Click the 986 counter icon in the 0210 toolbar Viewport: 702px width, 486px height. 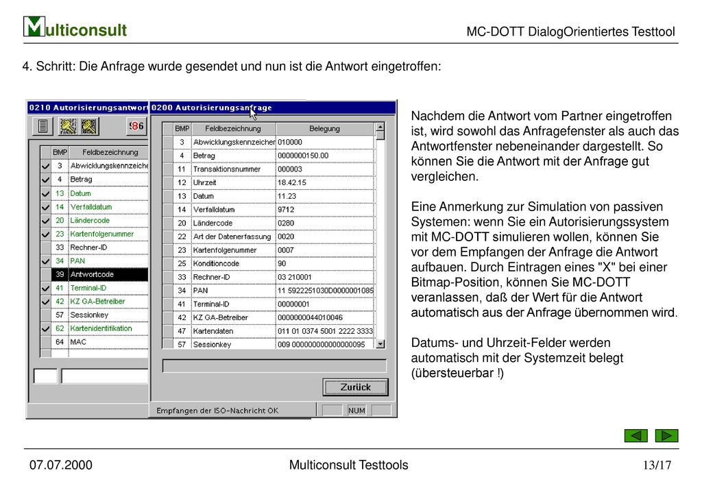136,126
